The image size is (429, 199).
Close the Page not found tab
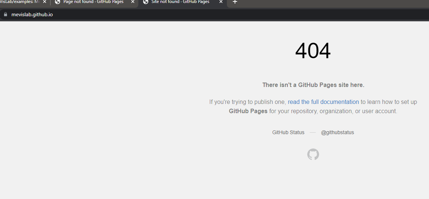(133, 2)
